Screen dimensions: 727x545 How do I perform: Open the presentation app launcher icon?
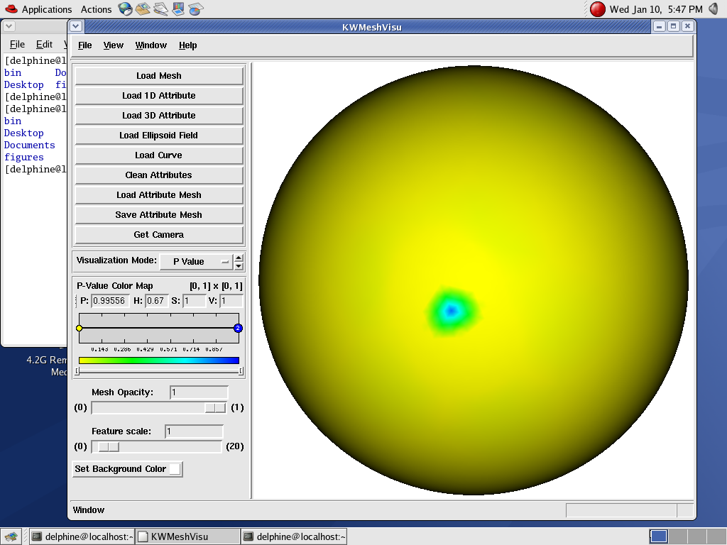tap(178, 9)
